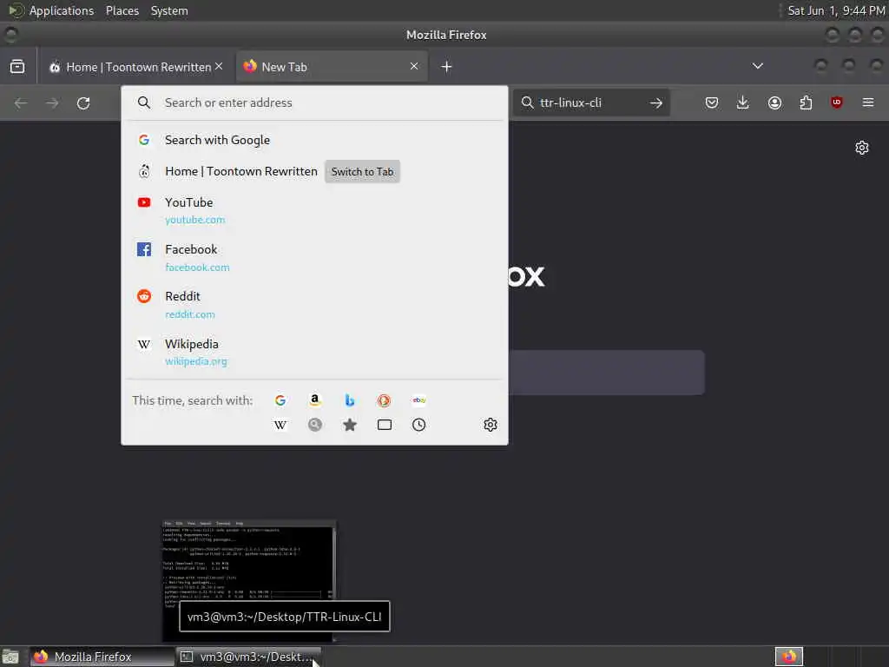Screen dimensions: 889x667
Task: Open the Wikipedia suggestion
Action: 314,352
